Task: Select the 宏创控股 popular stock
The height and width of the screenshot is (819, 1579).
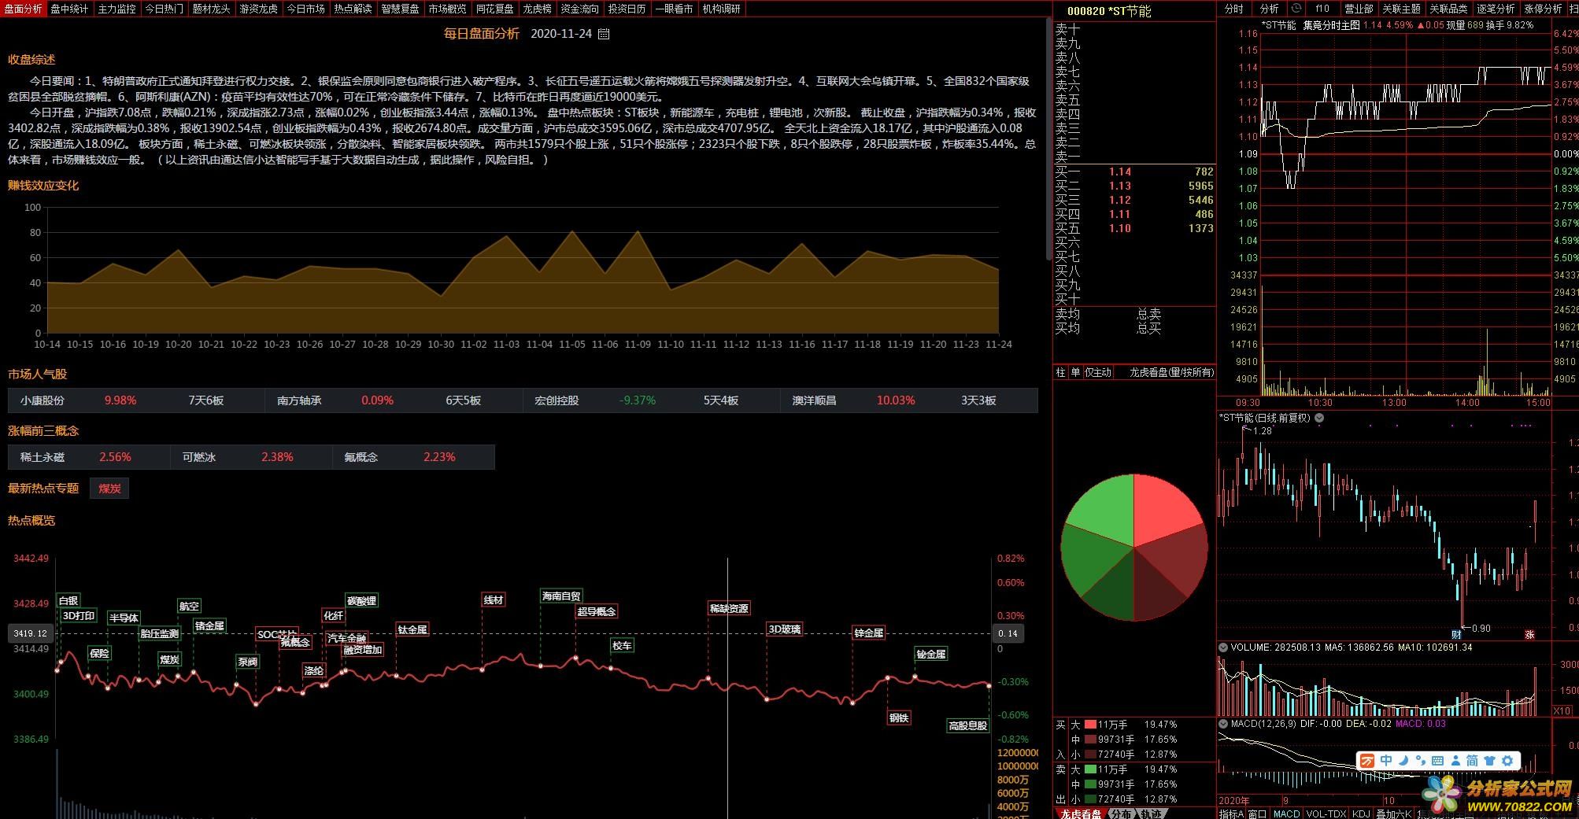Action: 557,400
